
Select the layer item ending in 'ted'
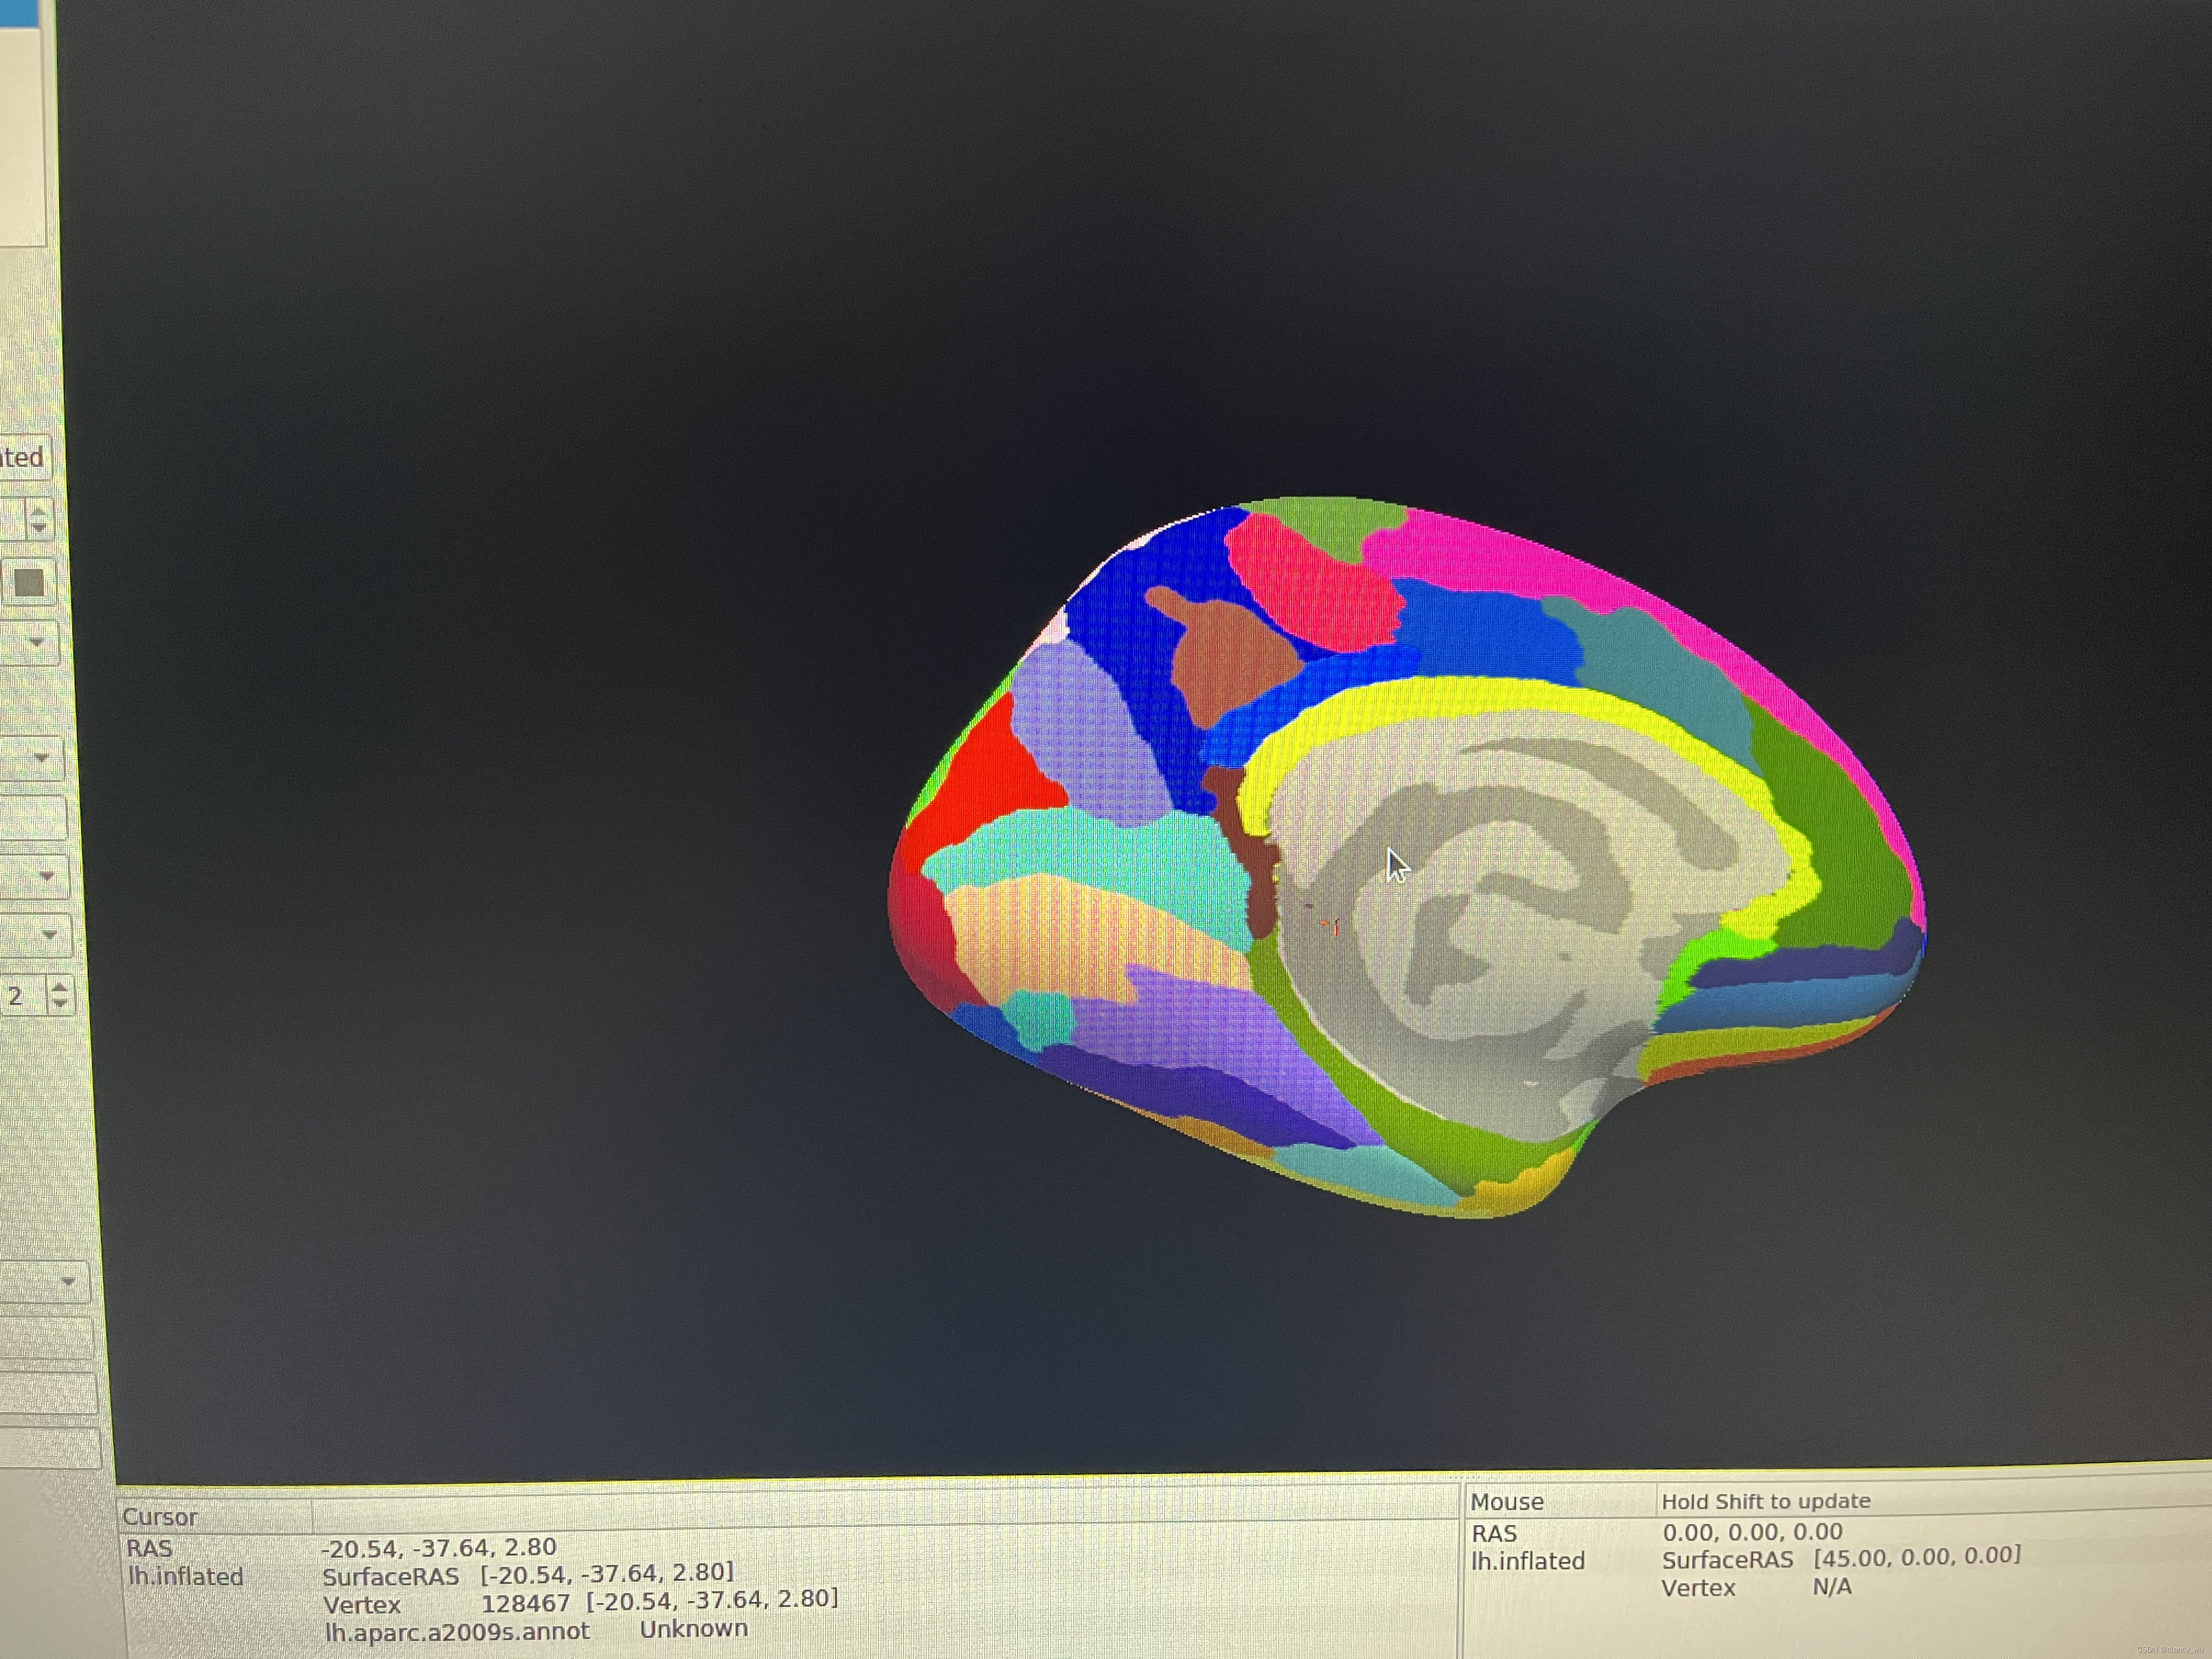[22, 458]
